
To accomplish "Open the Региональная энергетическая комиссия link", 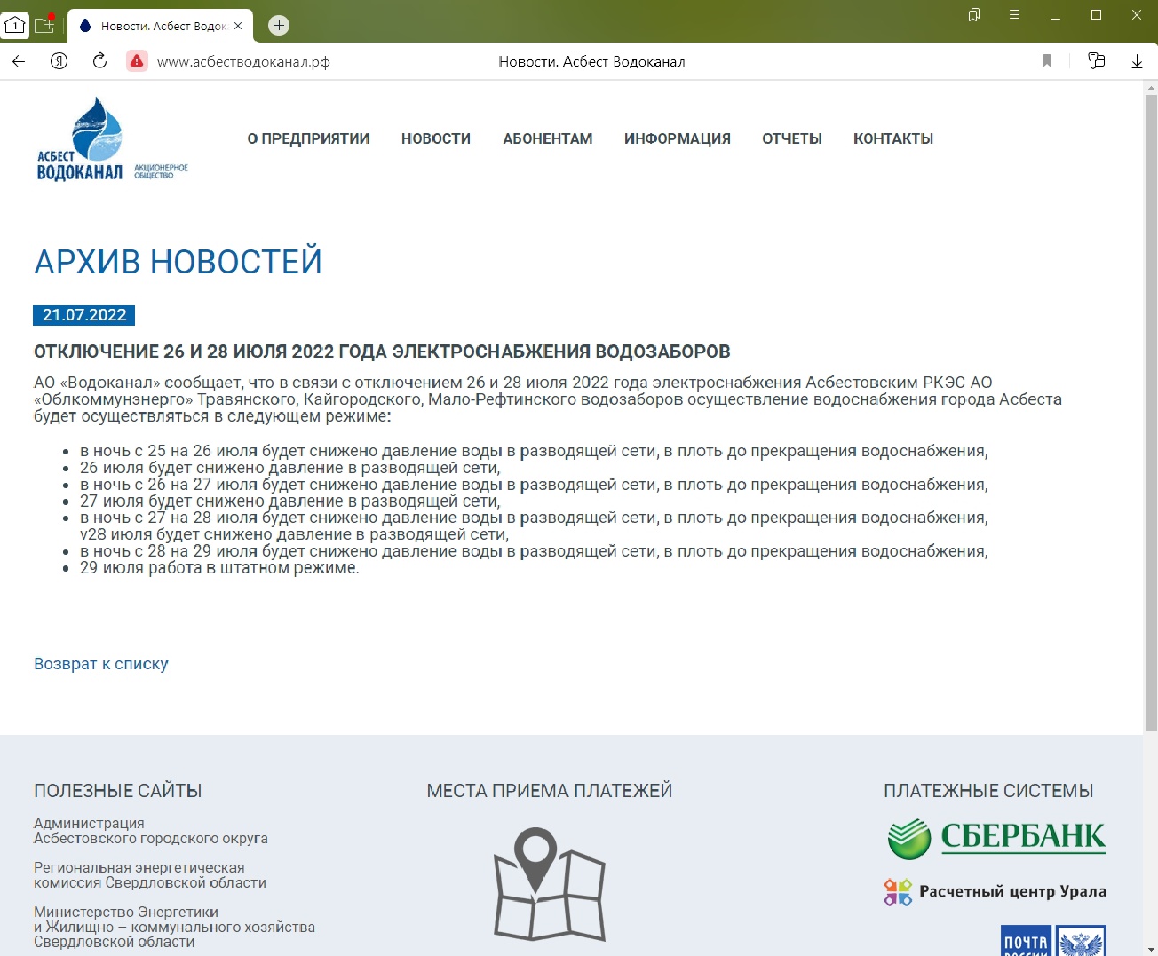I will coord(150,875).
